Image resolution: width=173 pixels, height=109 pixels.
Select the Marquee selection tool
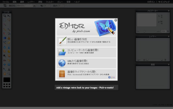(x=5, y=20)
